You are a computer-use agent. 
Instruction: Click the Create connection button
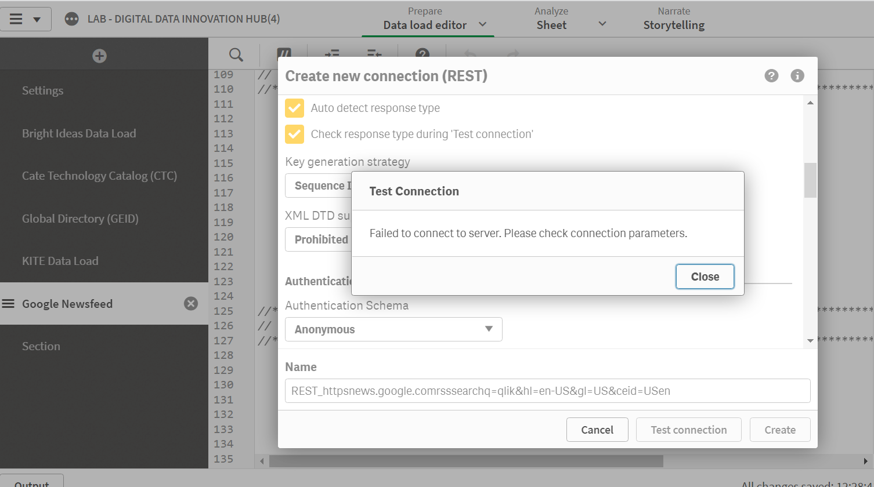point(780,430)
